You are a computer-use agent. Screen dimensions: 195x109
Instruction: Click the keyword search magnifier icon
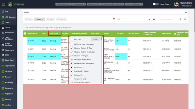180,19
